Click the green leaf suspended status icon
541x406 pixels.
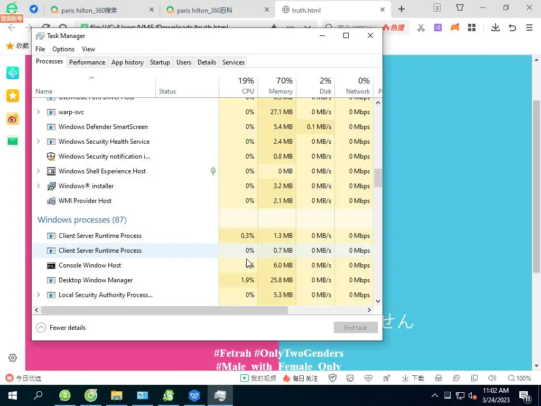click(x=213, y=171)
